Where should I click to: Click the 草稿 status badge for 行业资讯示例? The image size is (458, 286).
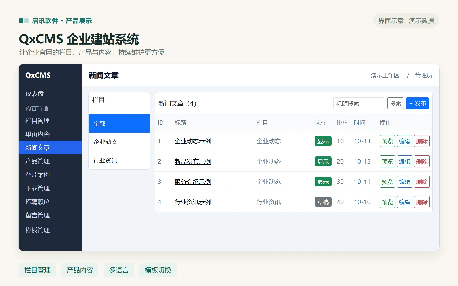323,202
